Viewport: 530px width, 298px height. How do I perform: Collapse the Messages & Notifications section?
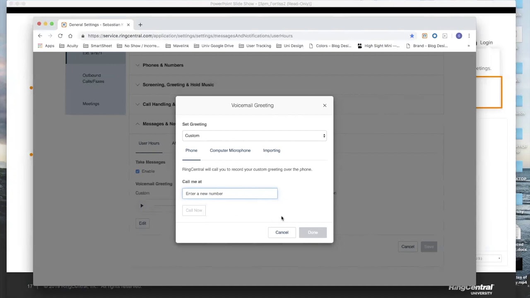(155, 124)
